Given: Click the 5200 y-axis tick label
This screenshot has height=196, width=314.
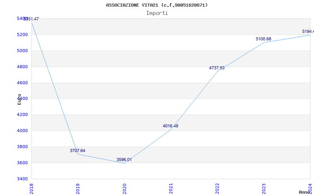Looking at the screenshot, I should pyautogui.click(x=22, y=35).
